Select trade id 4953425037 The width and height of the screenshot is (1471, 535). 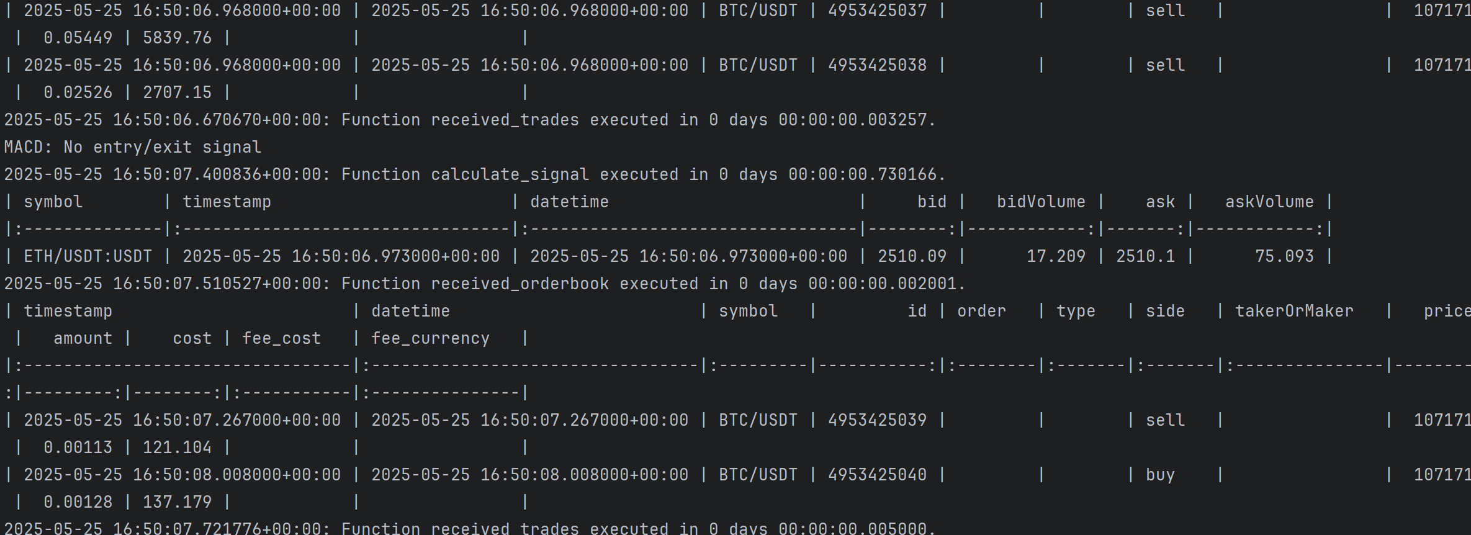coord(877,11)
